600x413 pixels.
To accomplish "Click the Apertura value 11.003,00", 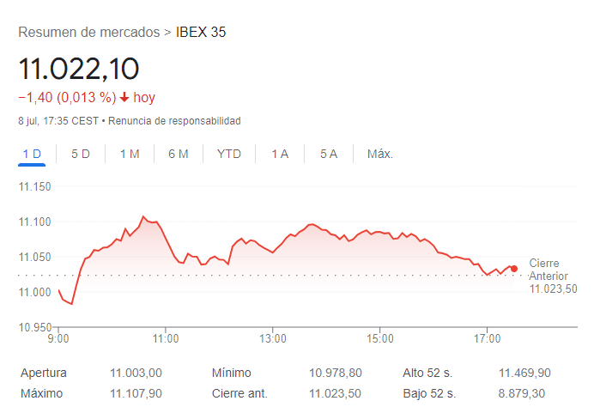I will (136, 373).
